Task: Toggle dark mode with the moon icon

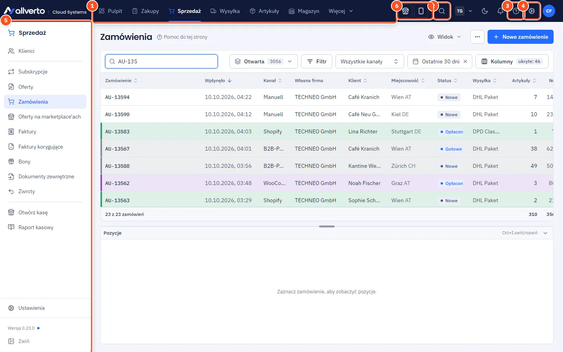Action: pyautogui.click(x=485, y=11)
